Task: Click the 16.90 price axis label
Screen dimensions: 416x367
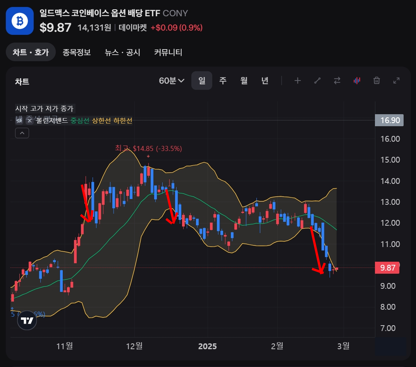Action: (389, 120)
